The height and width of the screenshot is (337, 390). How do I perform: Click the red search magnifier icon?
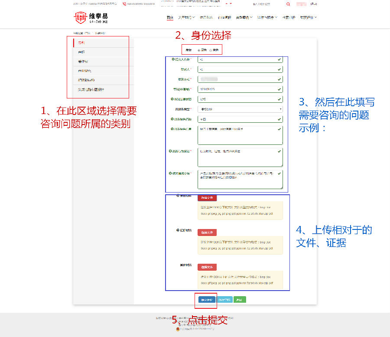click(288, 4)
